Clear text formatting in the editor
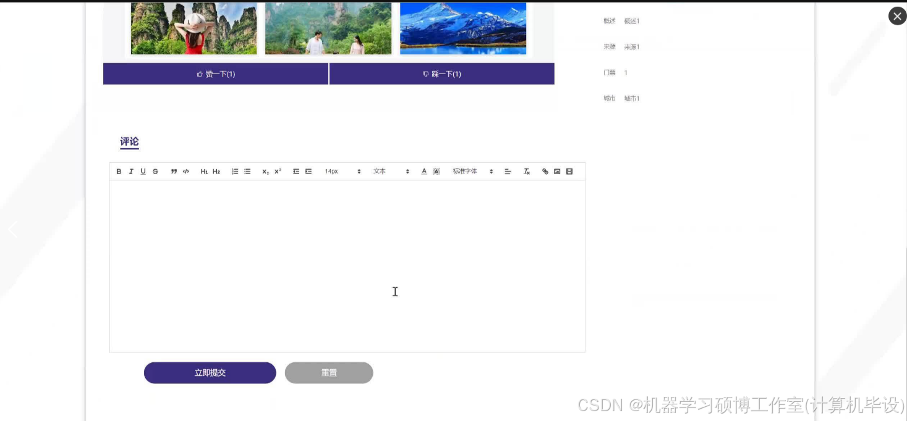Screen dimensions: 907x421 (527, 172)
